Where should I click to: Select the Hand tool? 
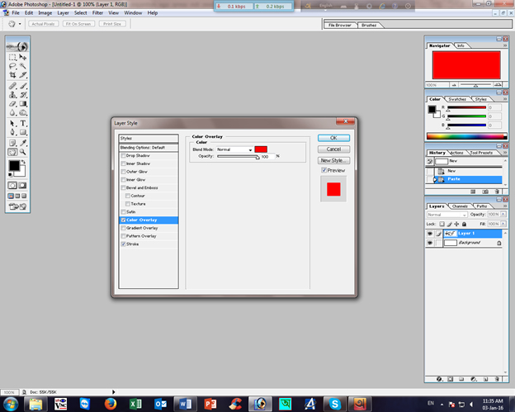(12, 152)
